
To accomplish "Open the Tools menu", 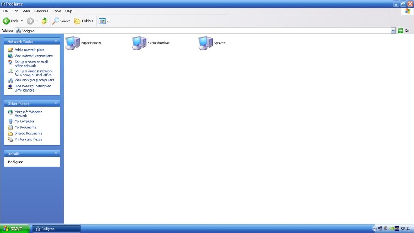I will pyautogui.click(x=57, y=11).
